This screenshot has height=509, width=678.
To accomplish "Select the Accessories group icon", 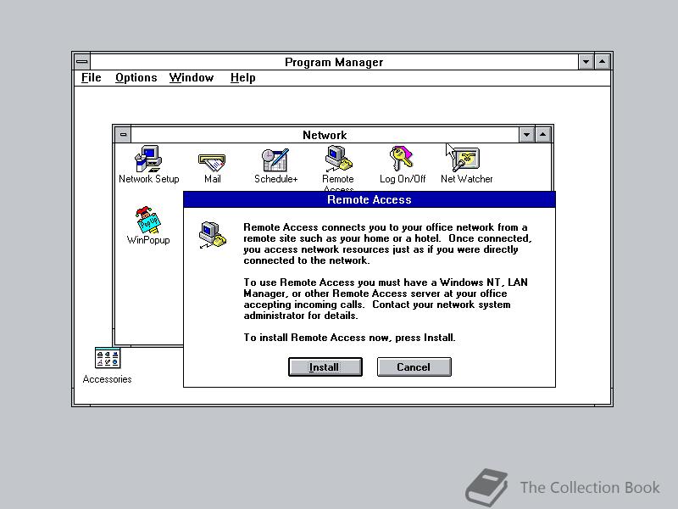I will click(108, 358).
